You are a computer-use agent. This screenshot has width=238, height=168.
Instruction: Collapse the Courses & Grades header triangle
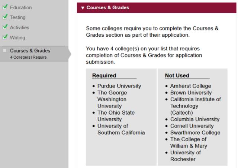pos(83,8)
